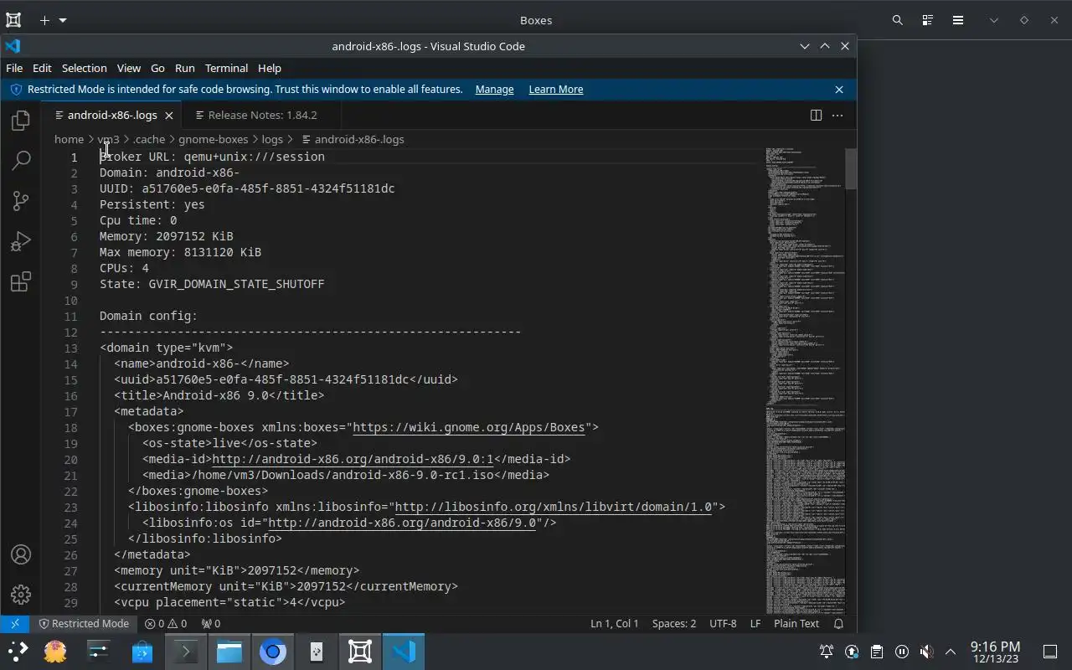This screenshot has width=1072, height=670.
Task: Open the Help menu
Action: (x=269, y=68)
